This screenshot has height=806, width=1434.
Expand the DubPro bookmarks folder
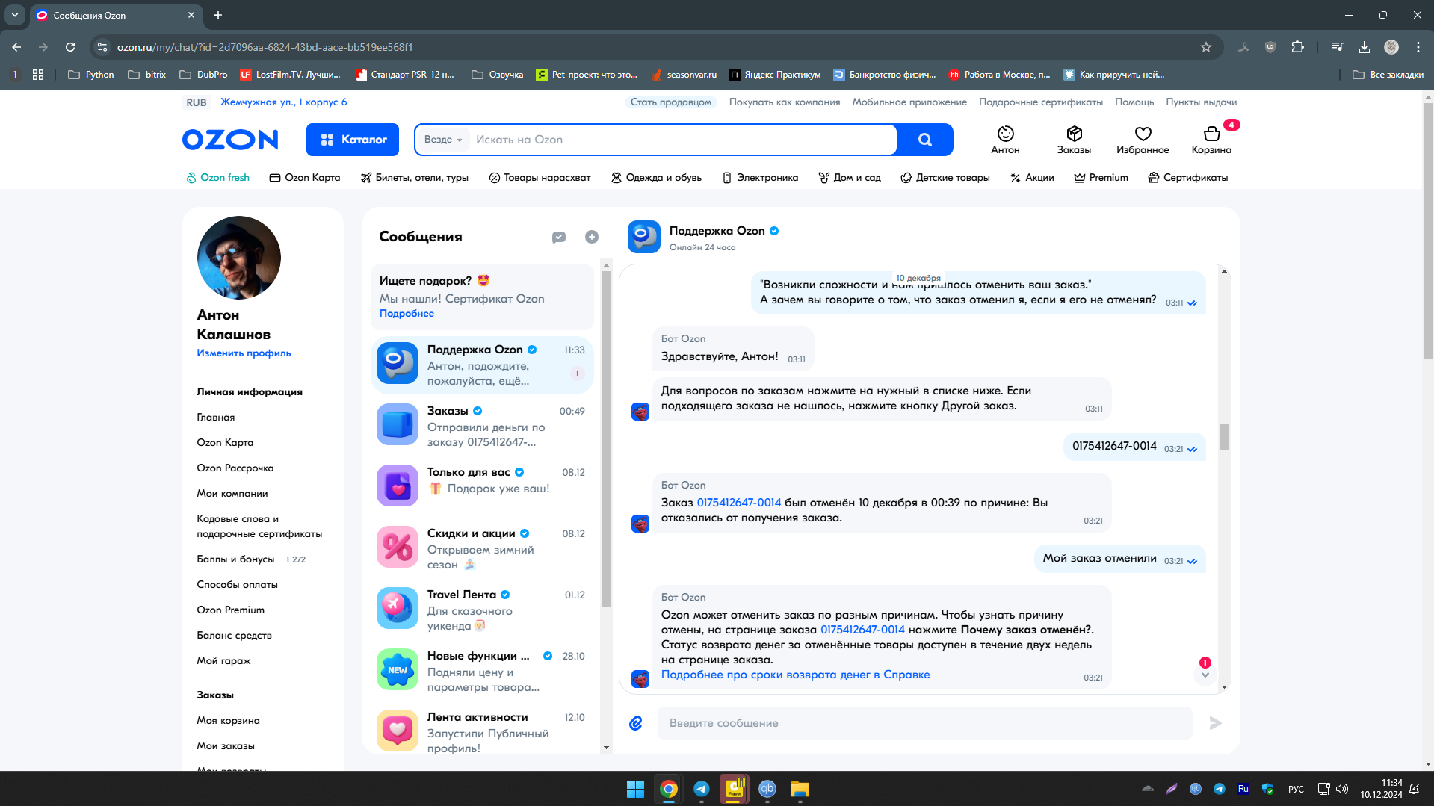(203, 75)
